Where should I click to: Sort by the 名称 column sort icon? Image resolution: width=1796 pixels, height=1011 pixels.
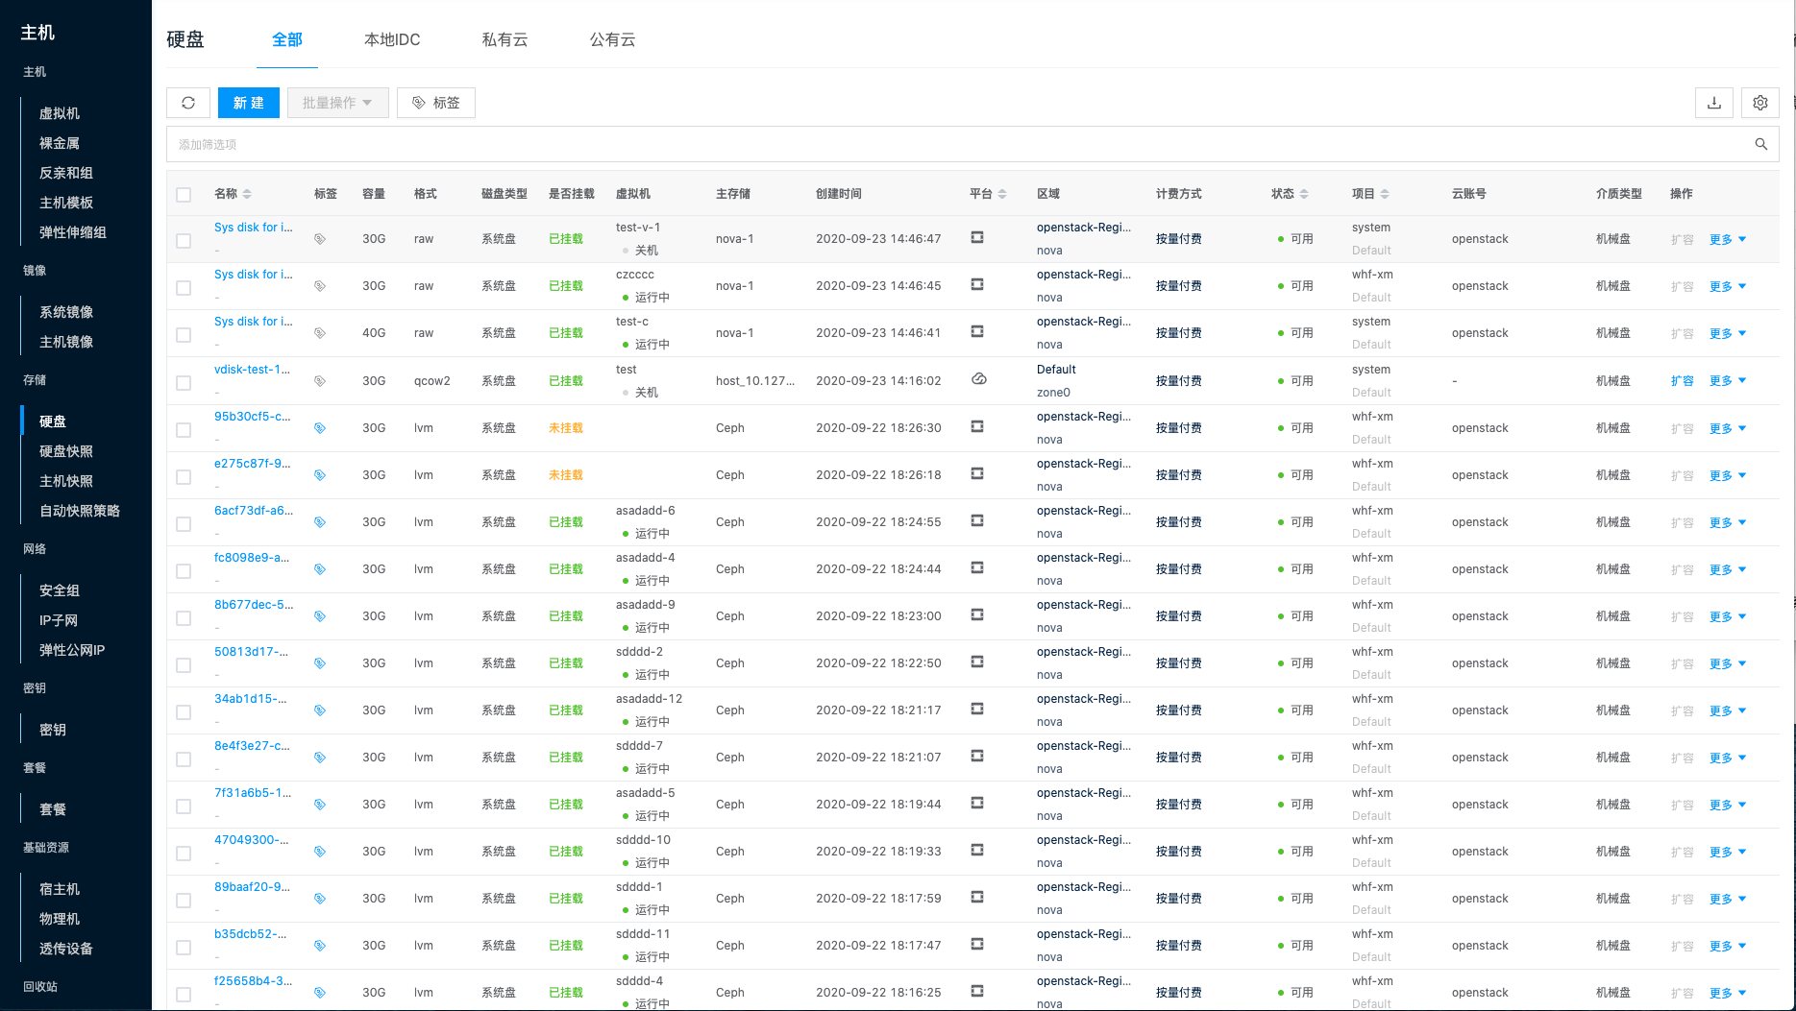247,194
